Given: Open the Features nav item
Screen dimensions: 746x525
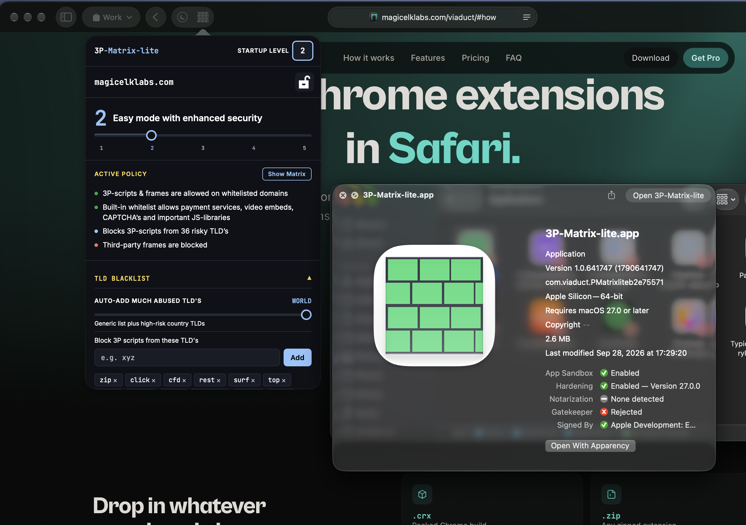Looking at the screenshot, I should (x=428, y=58).
